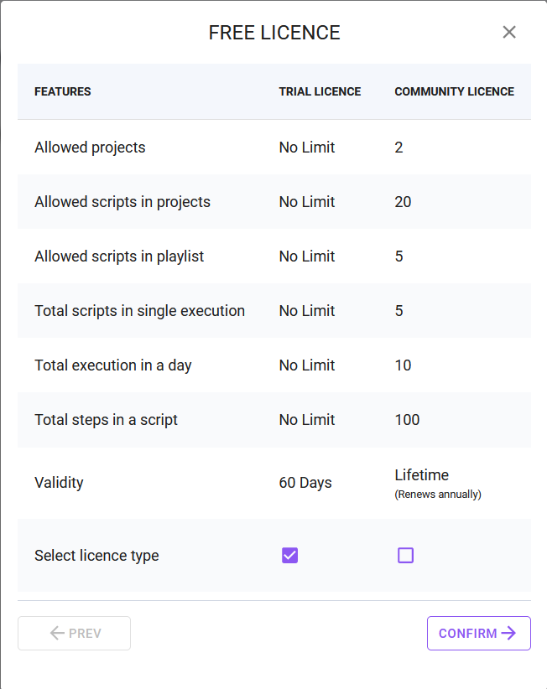The height and width of the screenshot is (689, 547).
Task: Click the Total execution in a day label
Action: point(113,365)
